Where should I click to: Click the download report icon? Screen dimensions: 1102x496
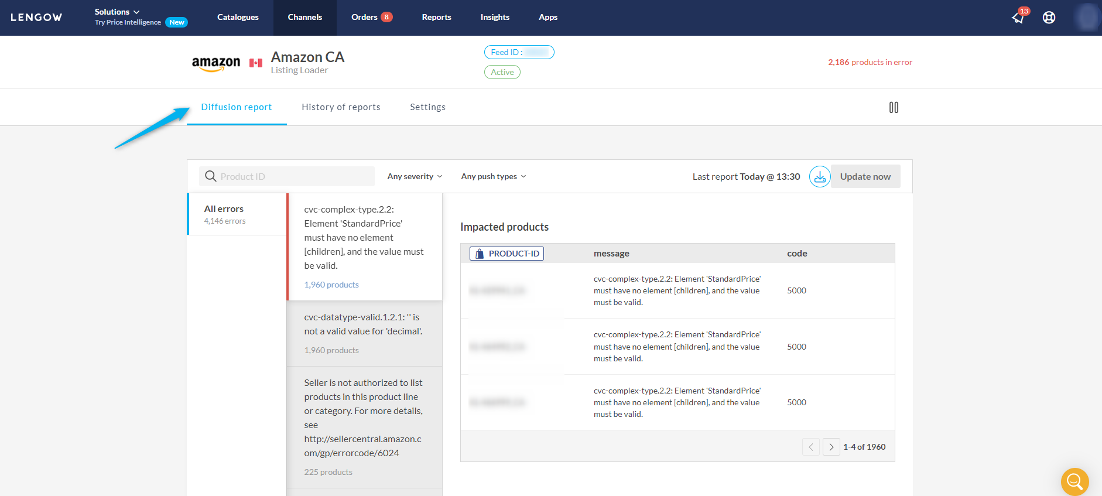pos(819,177)
